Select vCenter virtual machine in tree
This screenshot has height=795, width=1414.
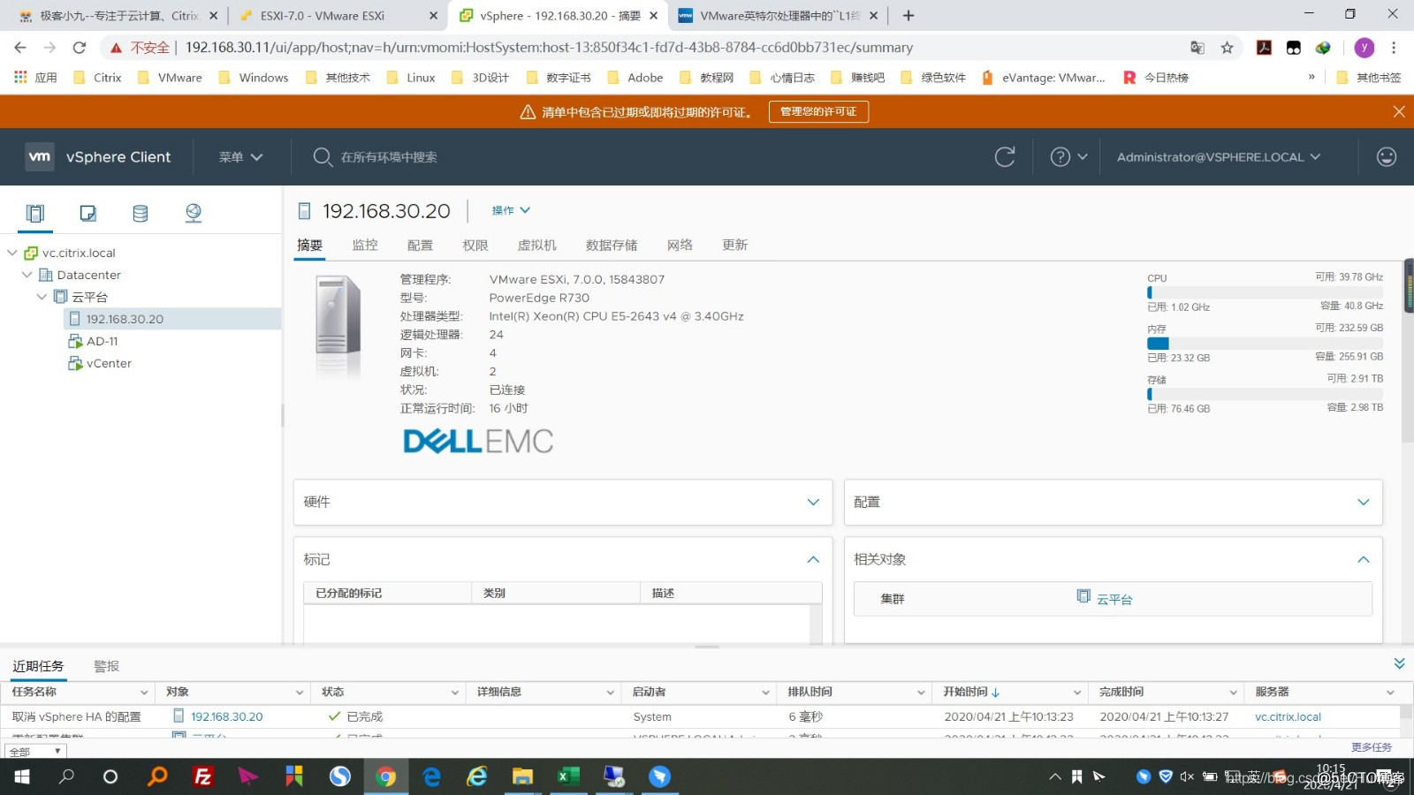(109, 363)
